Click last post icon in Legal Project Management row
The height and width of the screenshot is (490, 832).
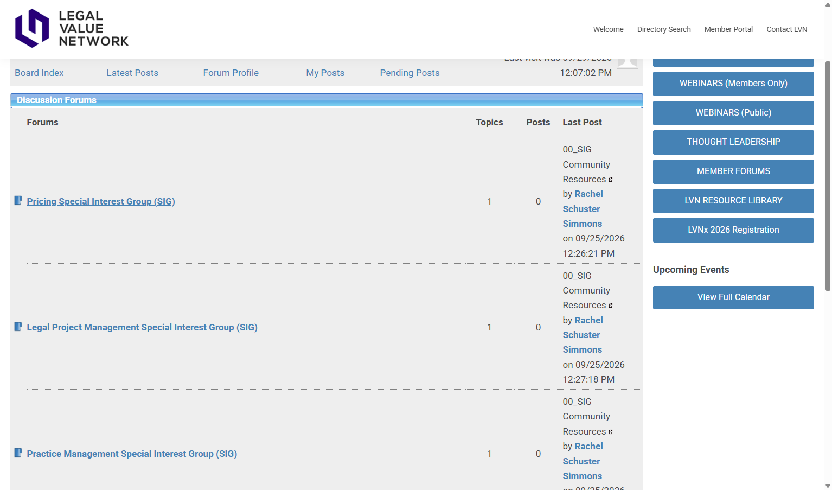[611, 306]
